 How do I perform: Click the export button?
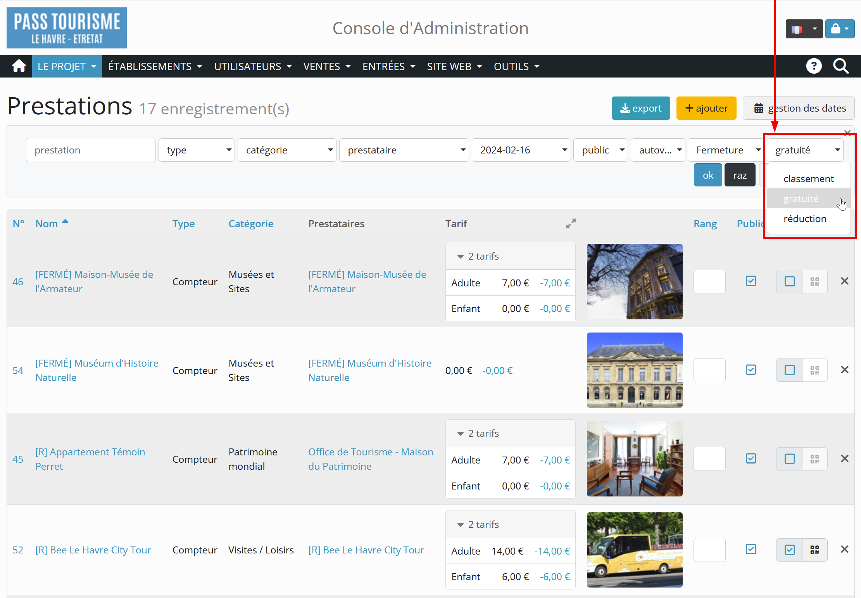click(640, 108)
